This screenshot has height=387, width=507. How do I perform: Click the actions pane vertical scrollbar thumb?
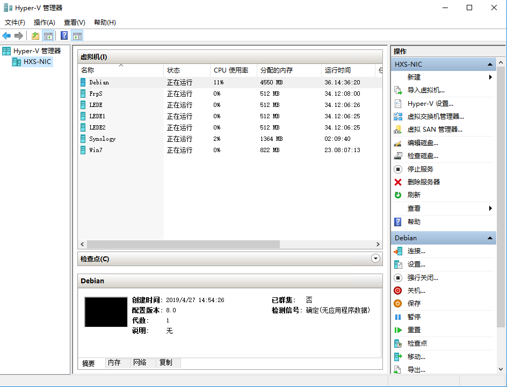501,197
